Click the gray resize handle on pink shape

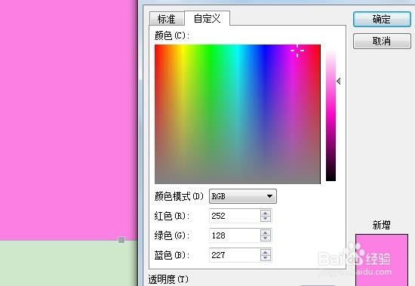[x=121, y=240]
